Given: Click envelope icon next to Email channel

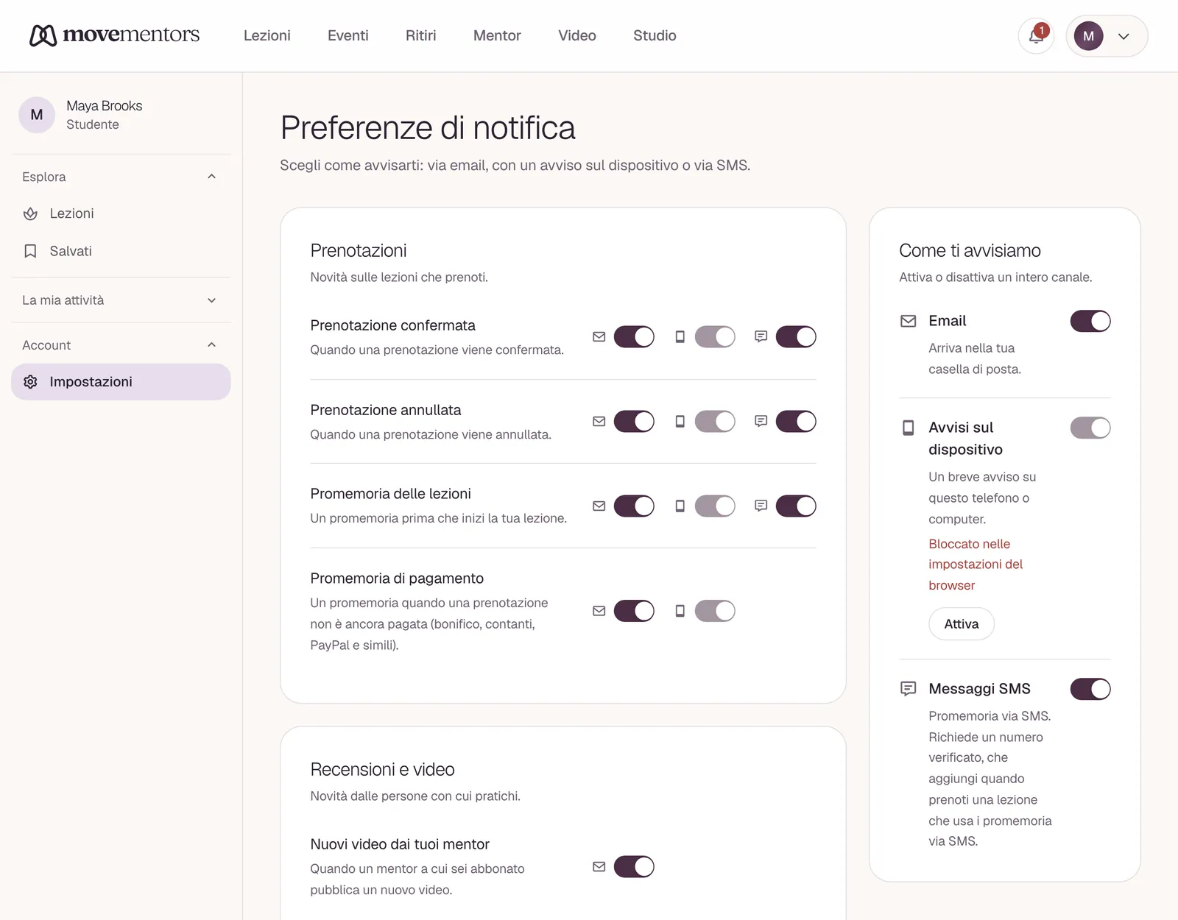Looking at the screenshot, I should (909, 321).
